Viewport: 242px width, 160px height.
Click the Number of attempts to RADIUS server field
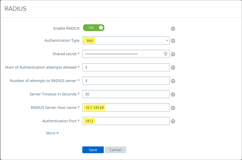pyautogui.click(x=126, y=81)
